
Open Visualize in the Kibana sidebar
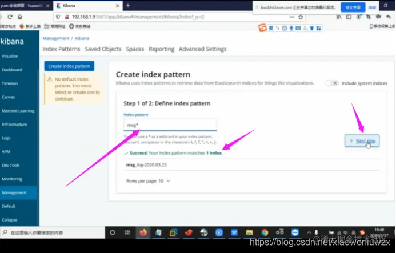pos(10,56)
